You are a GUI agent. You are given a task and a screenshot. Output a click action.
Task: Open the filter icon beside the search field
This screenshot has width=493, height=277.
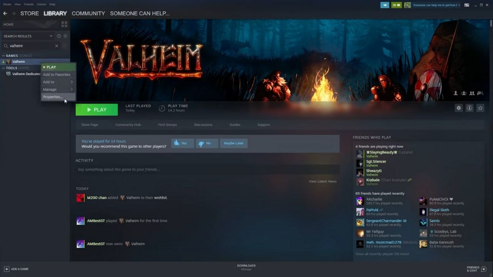64,45
